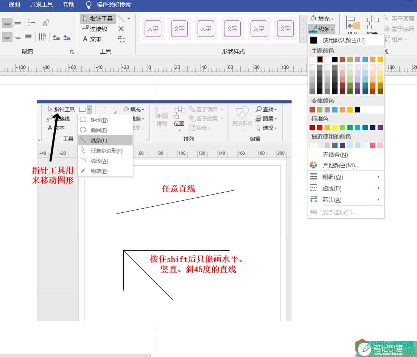Expand the shape styles gallery more arrow
417x357 pixels.
coord(303,39)
